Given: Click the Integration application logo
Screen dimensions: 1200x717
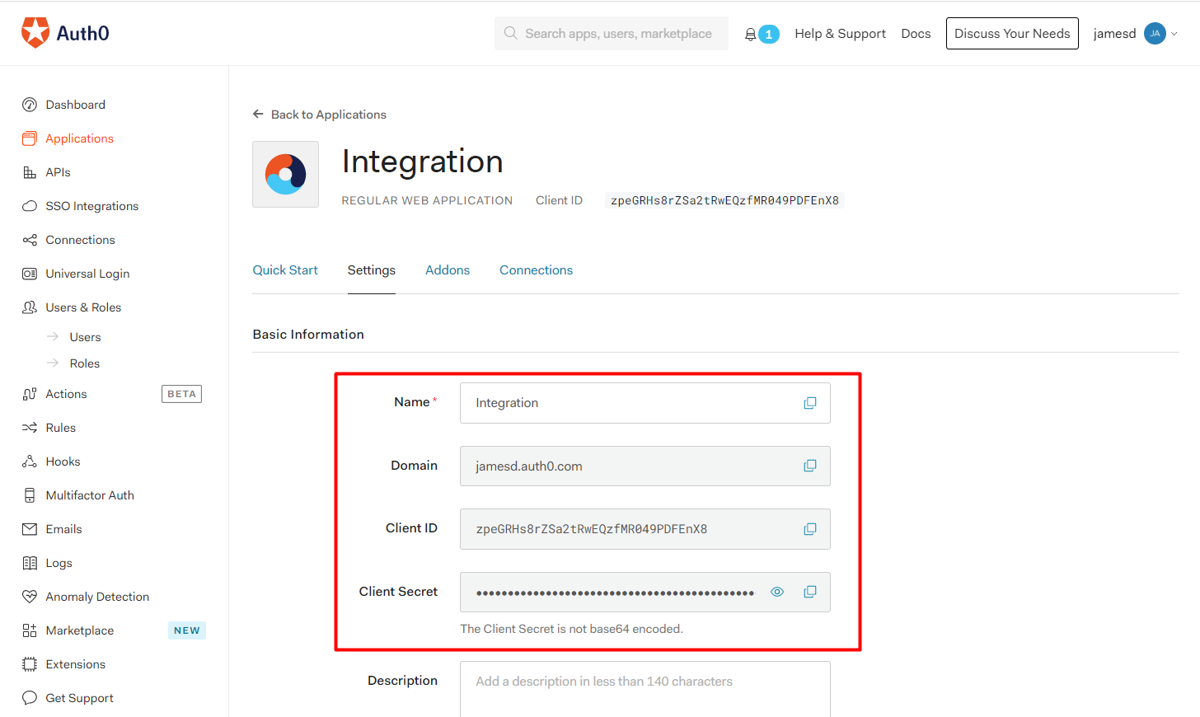Looking at the screenshot, I should [285, 174].
